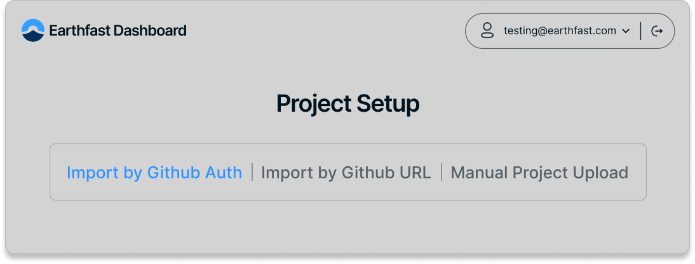Open the testing@earthfast.com account menu

click(560, 30)
